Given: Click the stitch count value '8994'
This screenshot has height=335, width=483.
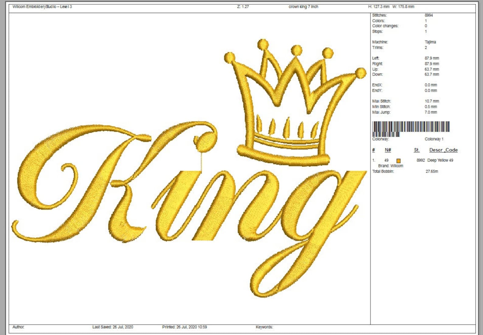Looking at the screenshot, I should (x=429, y=15).
